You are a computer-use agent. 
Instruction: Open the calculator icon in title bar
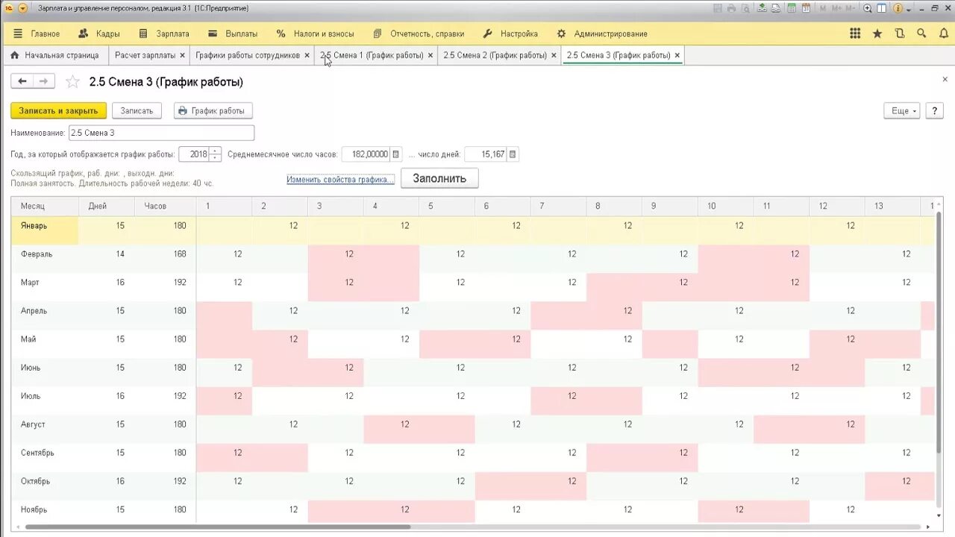[x=792, y=8]
